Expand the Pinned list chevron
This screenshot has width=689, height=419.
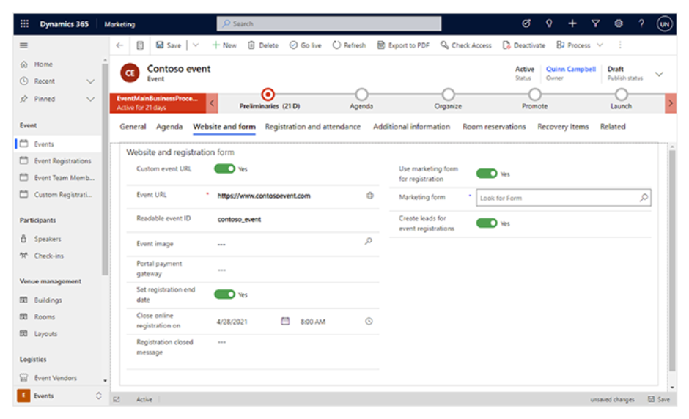[90, 99]
